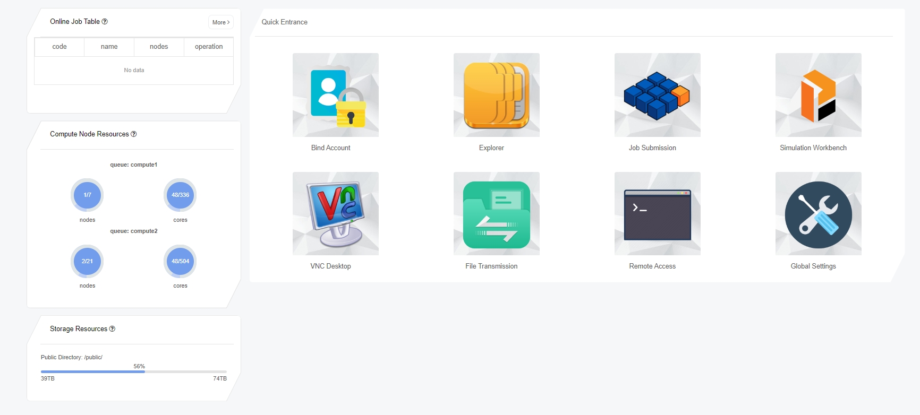The image size is (920, 415).
Task: Click the Quick Entrance heading
Action: click(284, 22)
